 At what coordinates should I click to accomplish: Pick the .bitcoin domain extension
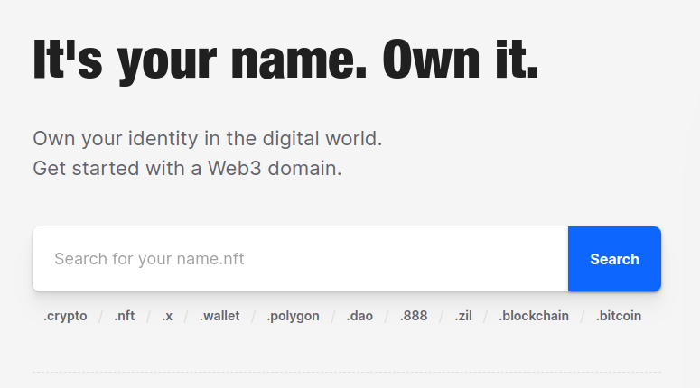[x=619, y=316]
